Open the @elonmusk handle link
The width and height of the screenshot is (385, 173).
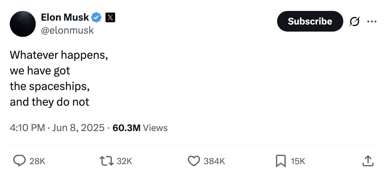(67, 30)
